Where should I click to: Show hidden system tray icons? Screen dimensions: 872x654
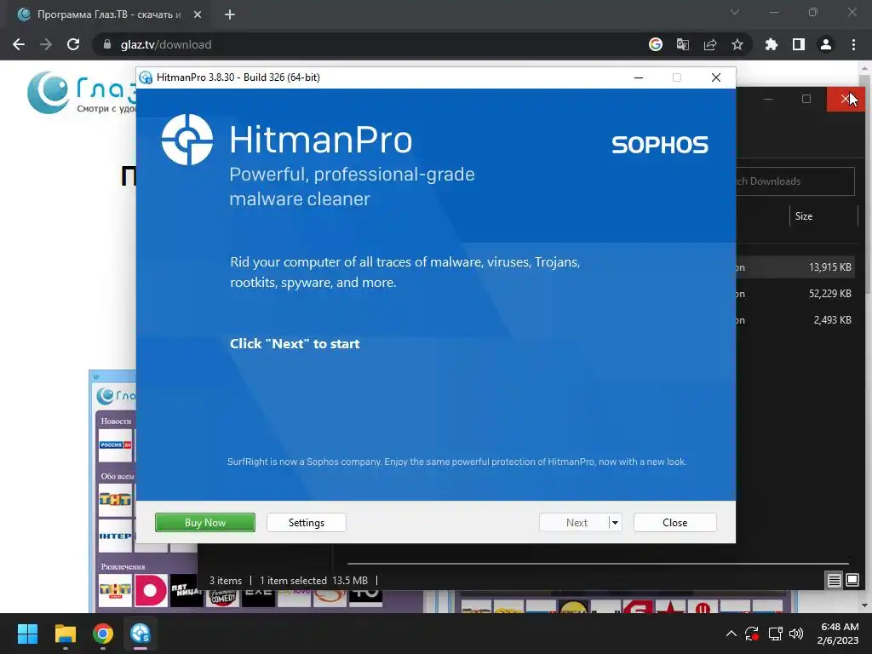(x=731, y=634)
